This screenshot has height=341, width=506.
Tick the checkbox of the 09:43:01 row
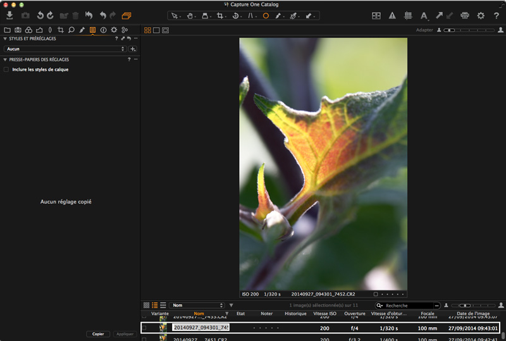(144, 328)
